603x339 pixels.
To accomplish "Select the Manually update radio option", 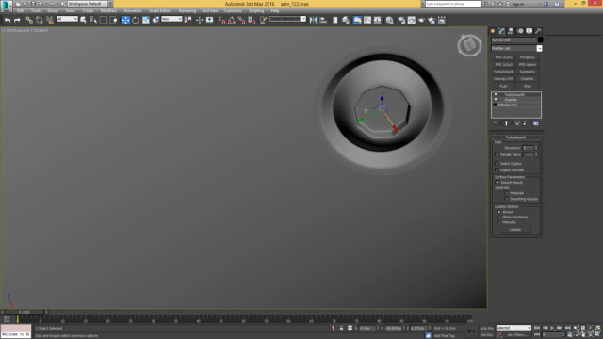I will pyautogui.click(x=499, y=222).
